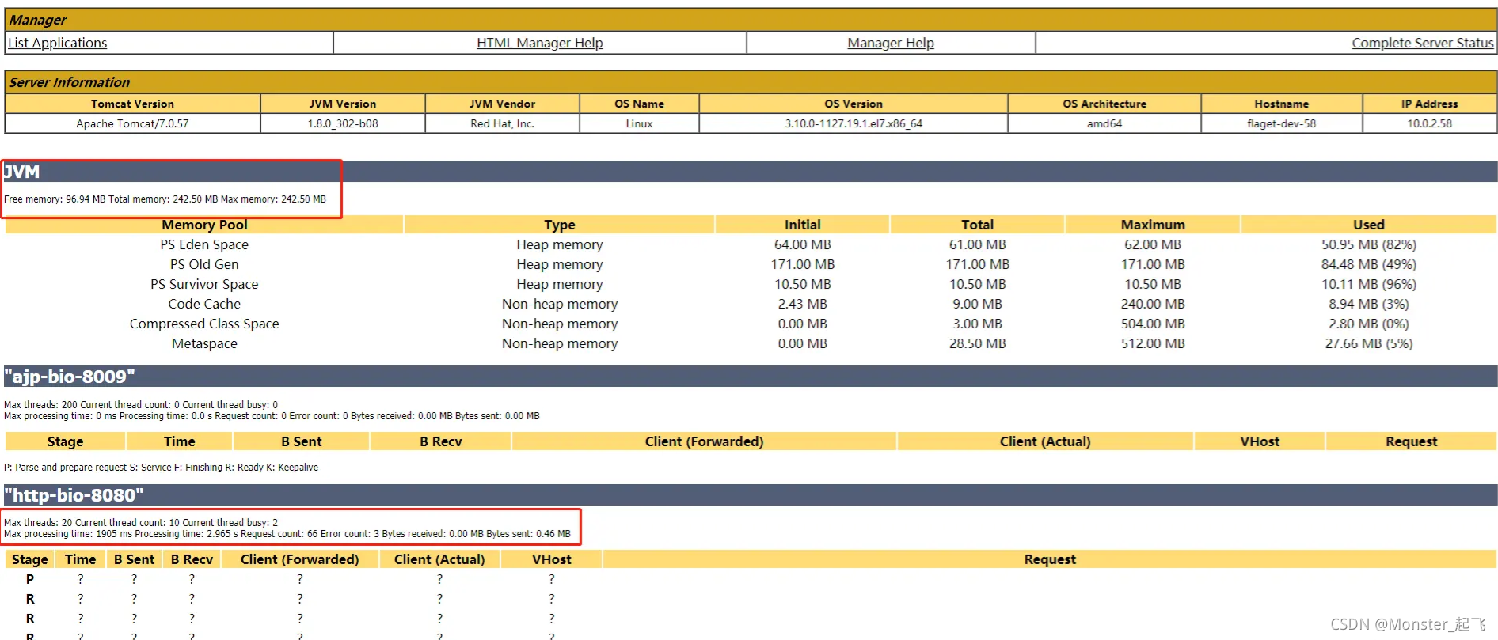Click the Client (Forwarded) header under ajp-bio-8009
The width and height of the screenshot is (1498, 640).
click(704, 441)
